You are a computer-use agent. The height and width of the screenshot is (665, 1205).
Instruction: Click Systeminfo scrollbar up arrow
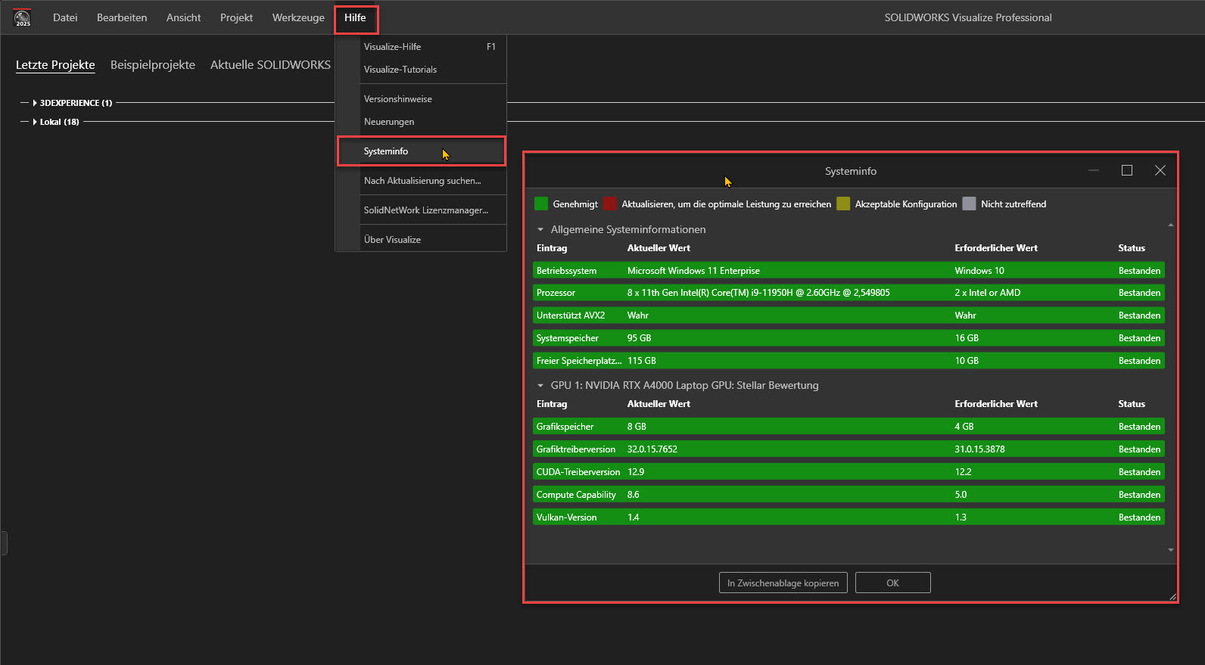(1171, 225)
